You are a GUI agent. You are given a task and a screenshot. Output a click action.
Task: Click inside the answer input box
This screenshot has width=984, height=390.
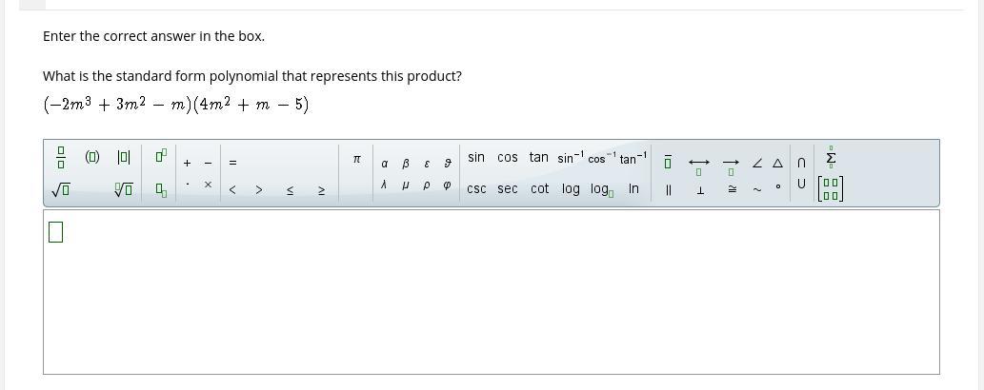[x=491, y=291]
